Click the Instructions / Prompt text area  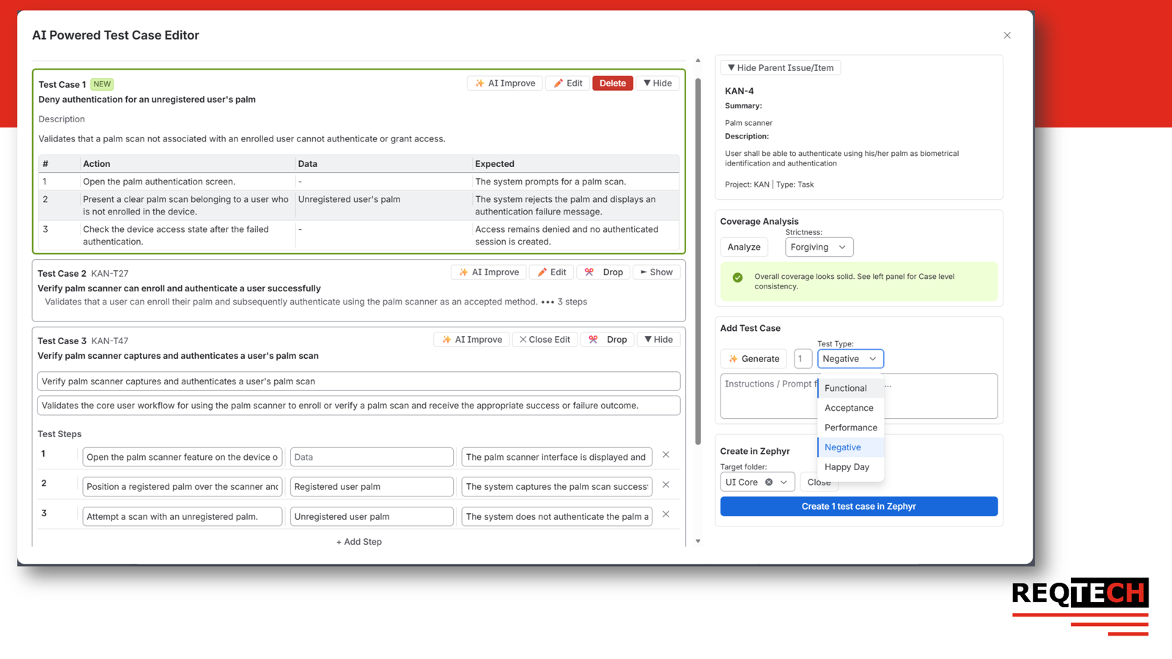tap(859, 396)
